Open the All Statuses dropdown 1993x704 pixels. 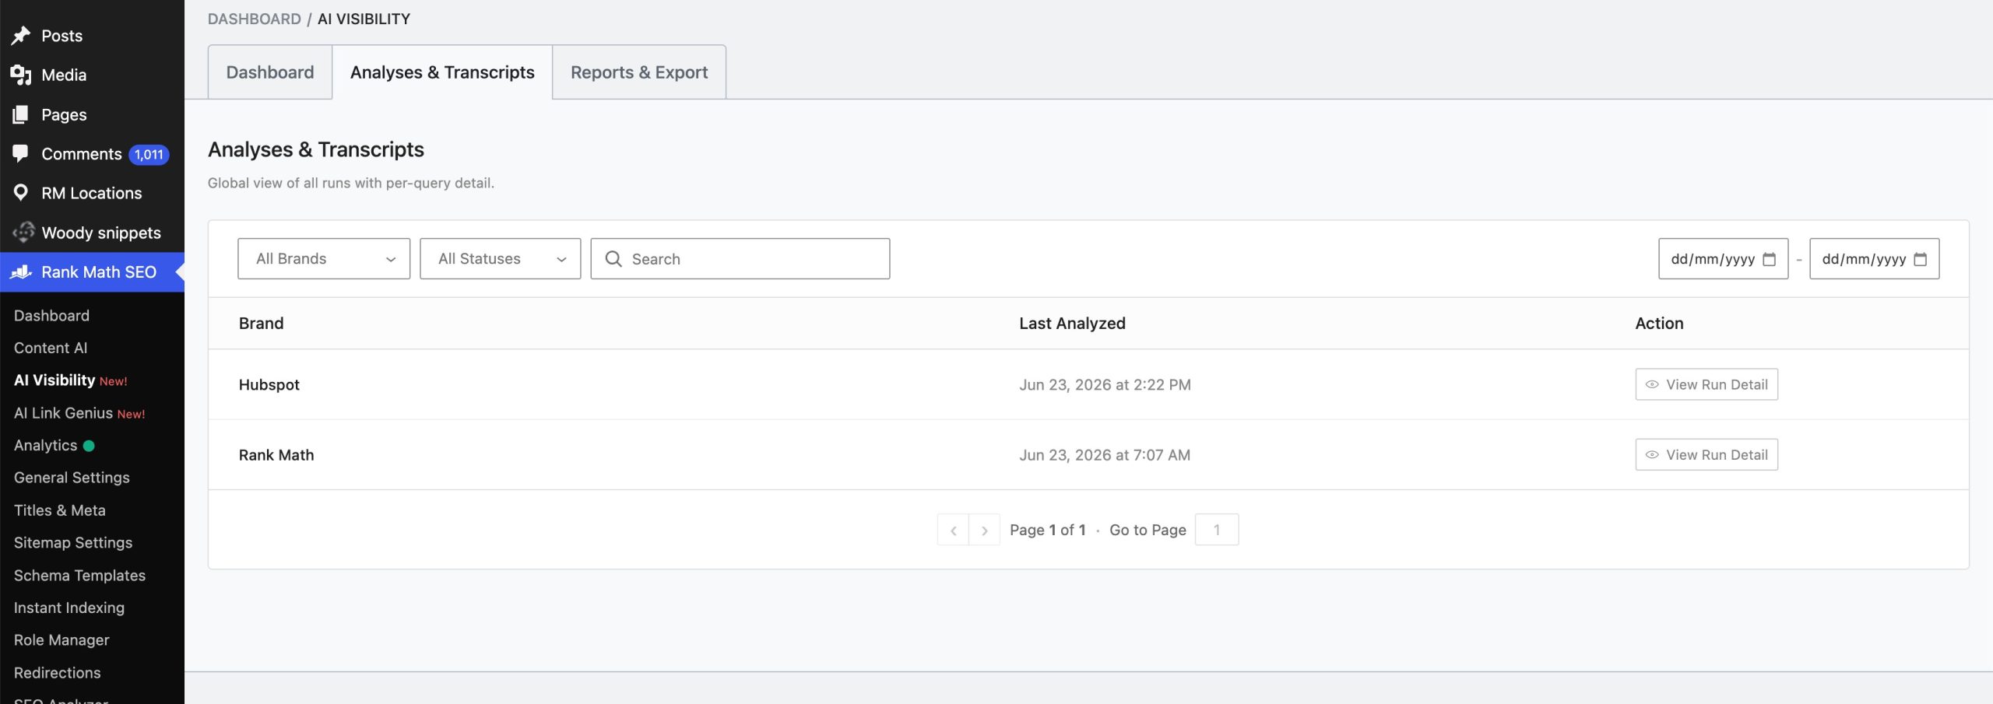tap(500, 259)
